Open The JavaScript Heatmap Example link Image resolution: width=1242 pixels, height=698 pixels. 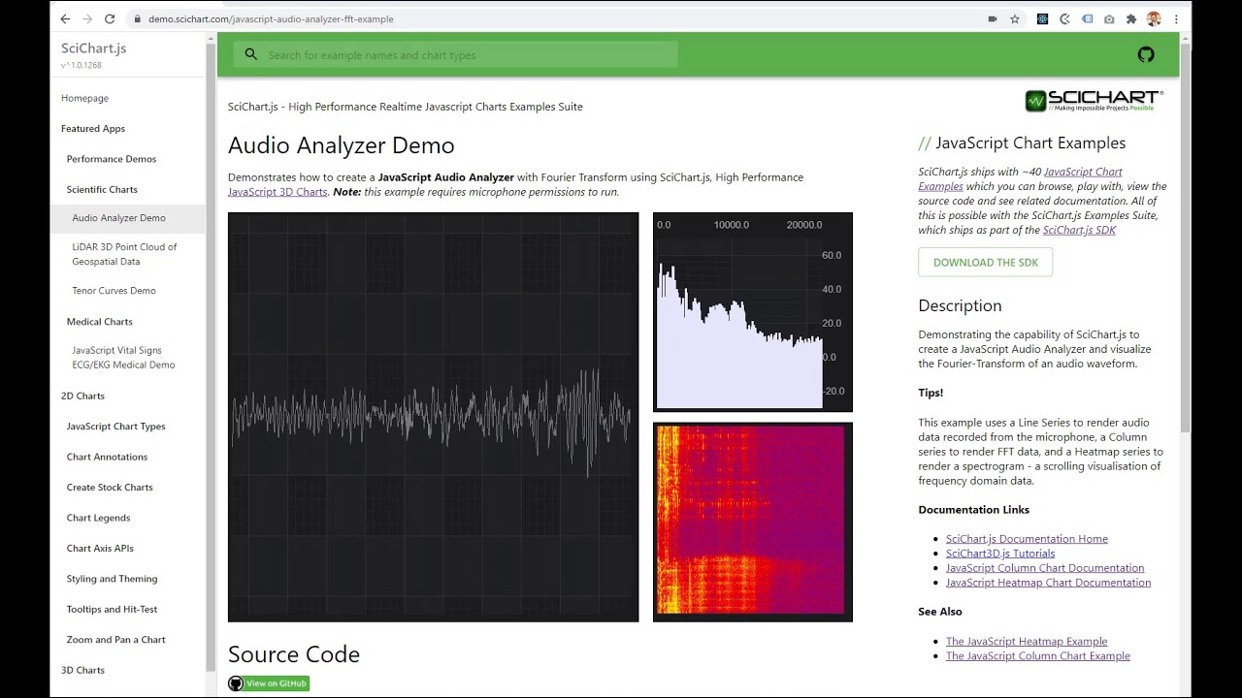pyautogui.click(x=1027, y=642)
